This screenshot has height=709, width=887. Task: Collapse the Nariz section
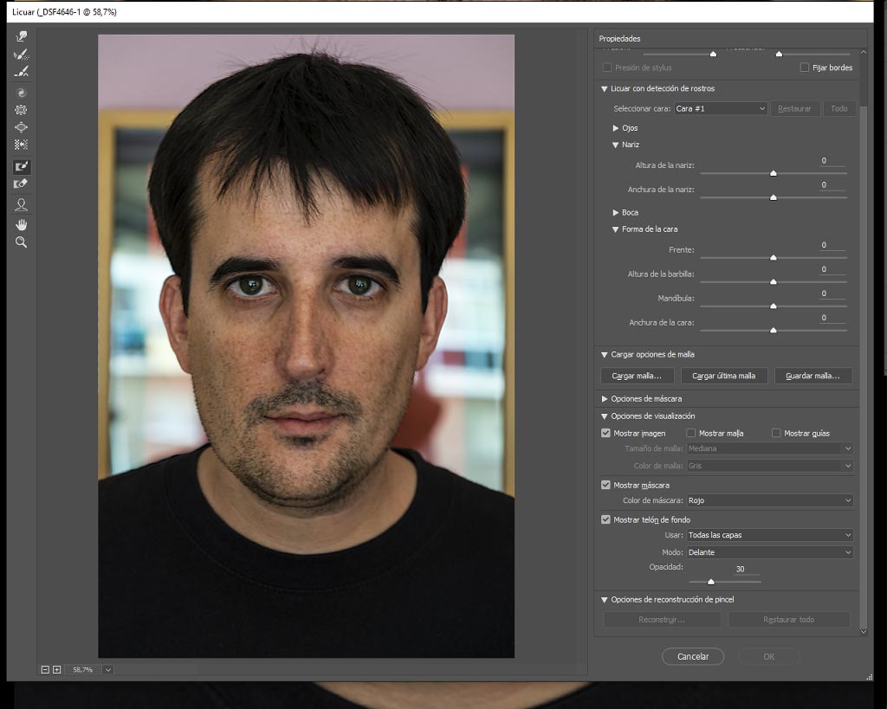coord(616,145)
